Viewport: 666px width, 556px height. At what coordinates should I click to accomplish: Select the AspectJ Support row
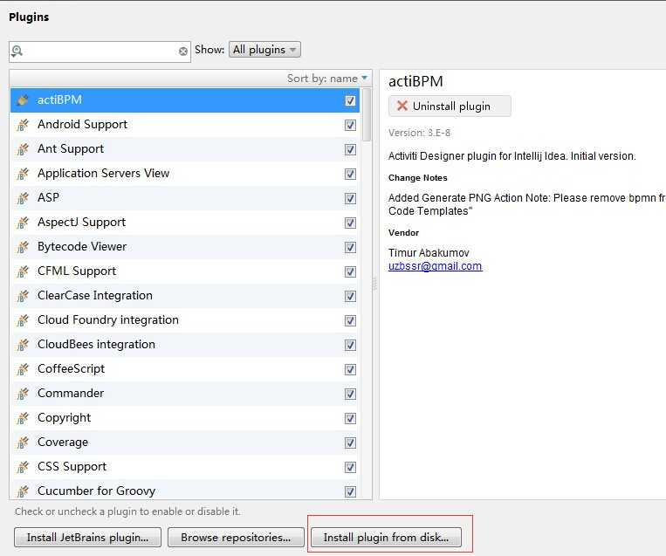pyautogui.click(x=185, y=223)
